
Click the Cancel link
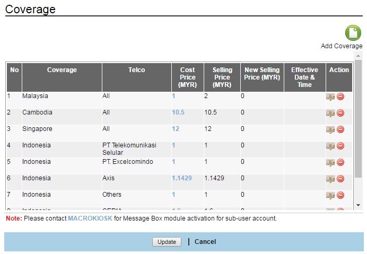(205, 242)
